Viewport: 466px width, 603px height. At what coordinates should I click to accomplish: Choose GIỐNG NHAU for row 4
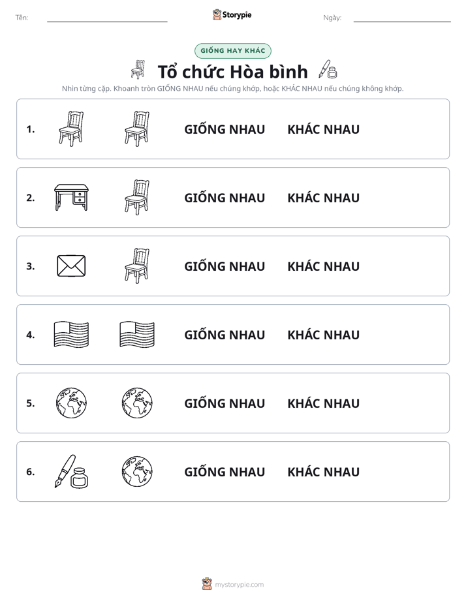[x=225, y=335]
